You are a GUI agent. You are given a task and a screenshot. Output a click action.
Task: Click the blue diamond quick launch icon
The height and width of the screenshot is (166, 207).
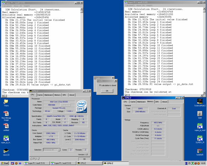(20, 164)
